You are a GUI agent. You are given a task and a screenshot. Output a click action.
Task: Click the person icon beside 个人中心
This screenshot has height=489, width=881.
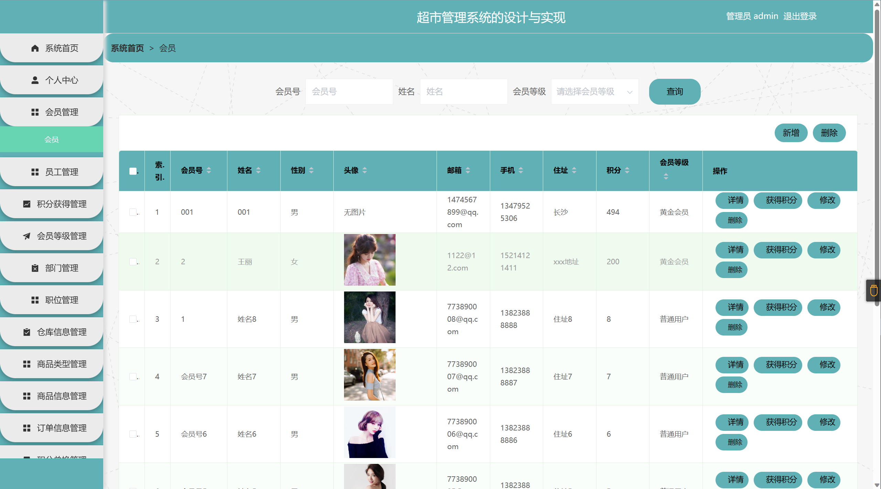[x=35, y=80]
